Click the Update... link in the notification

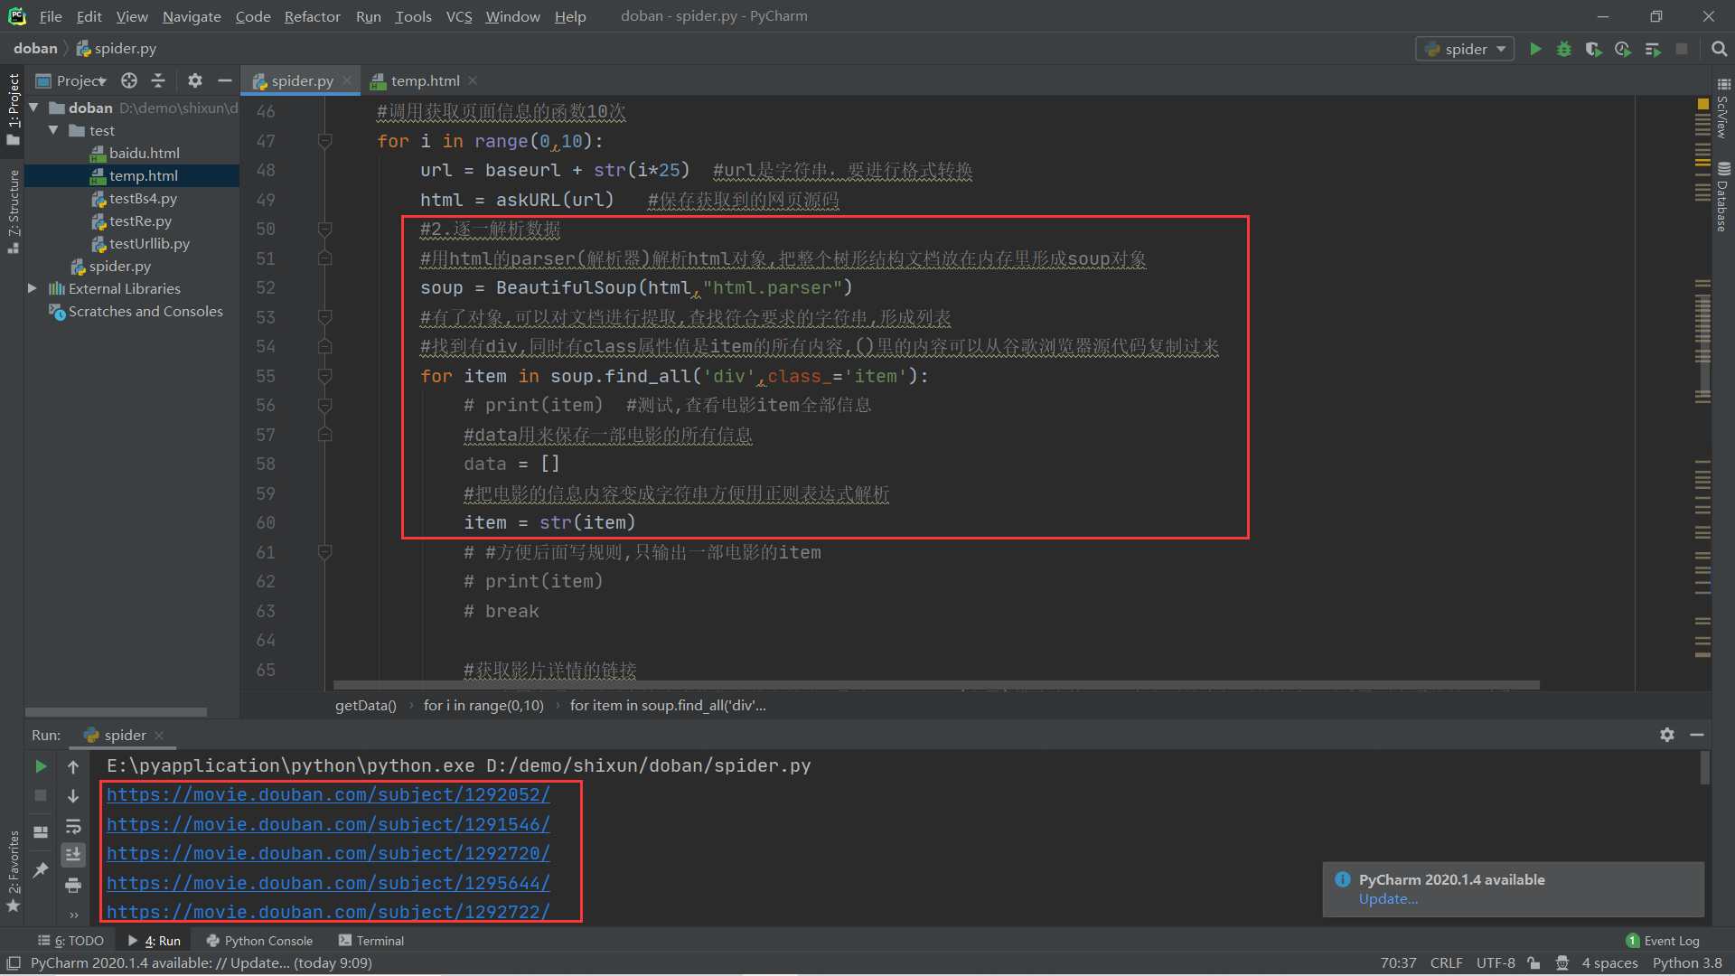coord(1388,898)
